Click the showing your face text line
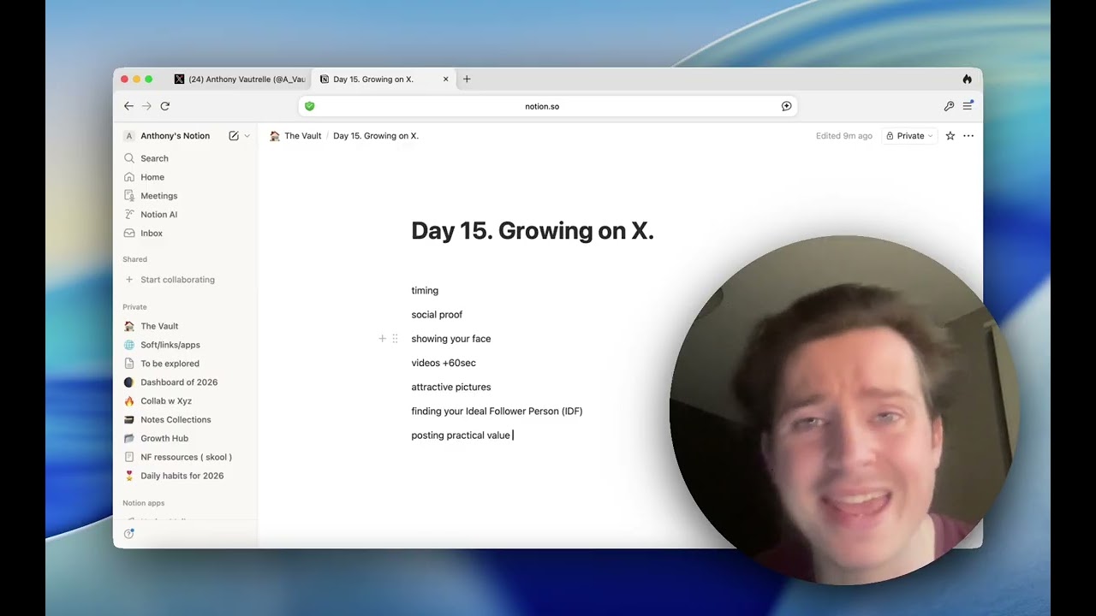Image resolution: width=1096 pixels, height=616 pixels. pos(451,339)
